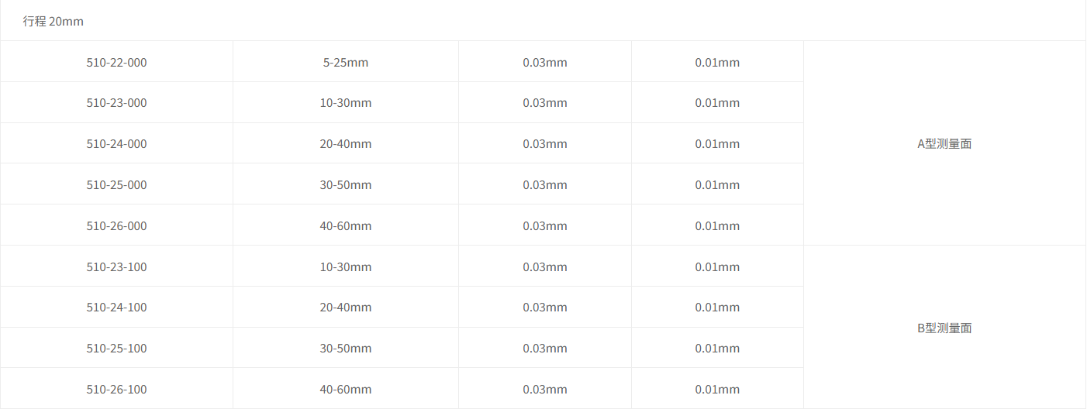Viewport: 1087px width, 409px height.
Task: Pick the 510-26-000 model cell
Action: pos(116,226)
